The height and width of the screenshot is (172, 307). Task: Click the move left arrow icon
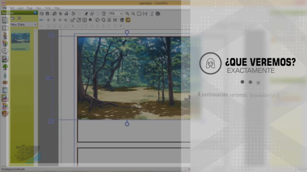coord(60,20)
